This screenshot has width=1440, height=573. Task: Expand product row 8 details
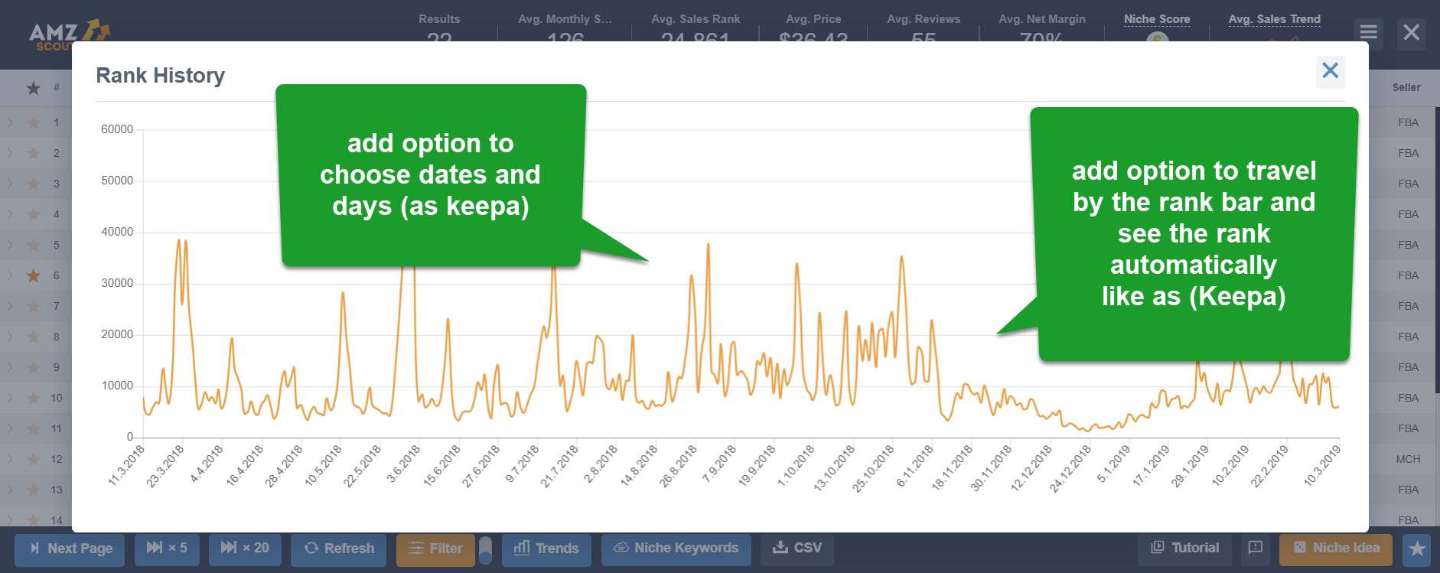(10, 337)
